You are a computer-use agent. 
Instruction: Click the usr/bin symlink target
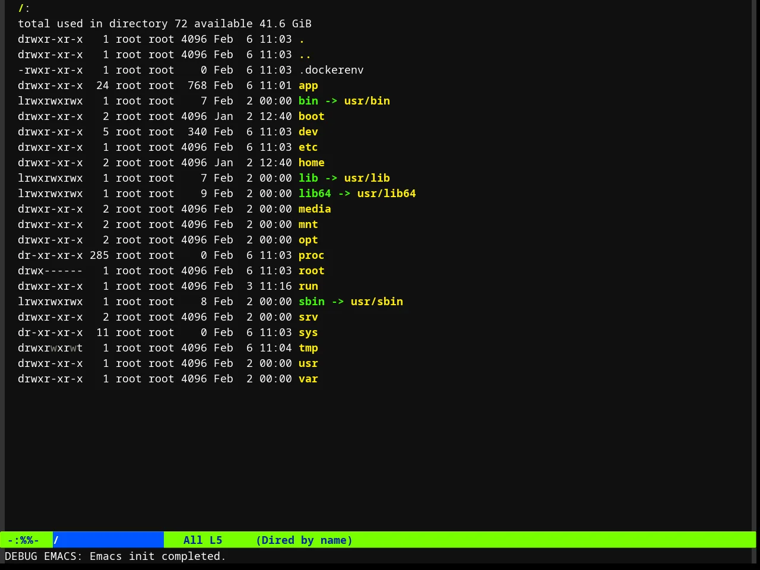click(x=367, y=101)
